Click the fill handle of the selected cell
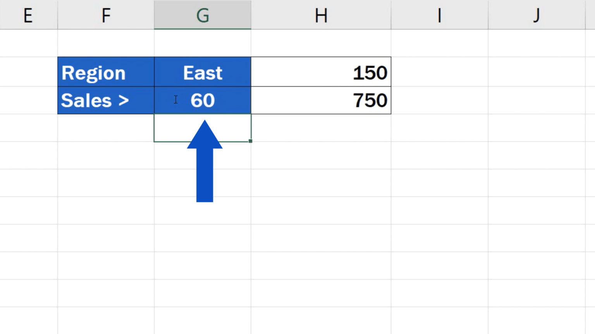 pos(250,141)
